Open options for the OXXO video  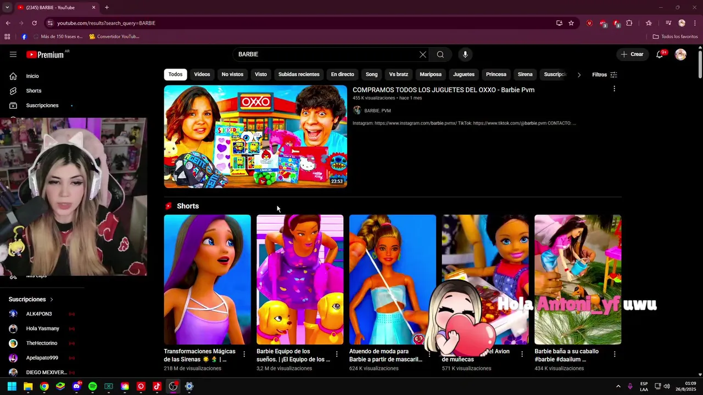coord(614,89)
